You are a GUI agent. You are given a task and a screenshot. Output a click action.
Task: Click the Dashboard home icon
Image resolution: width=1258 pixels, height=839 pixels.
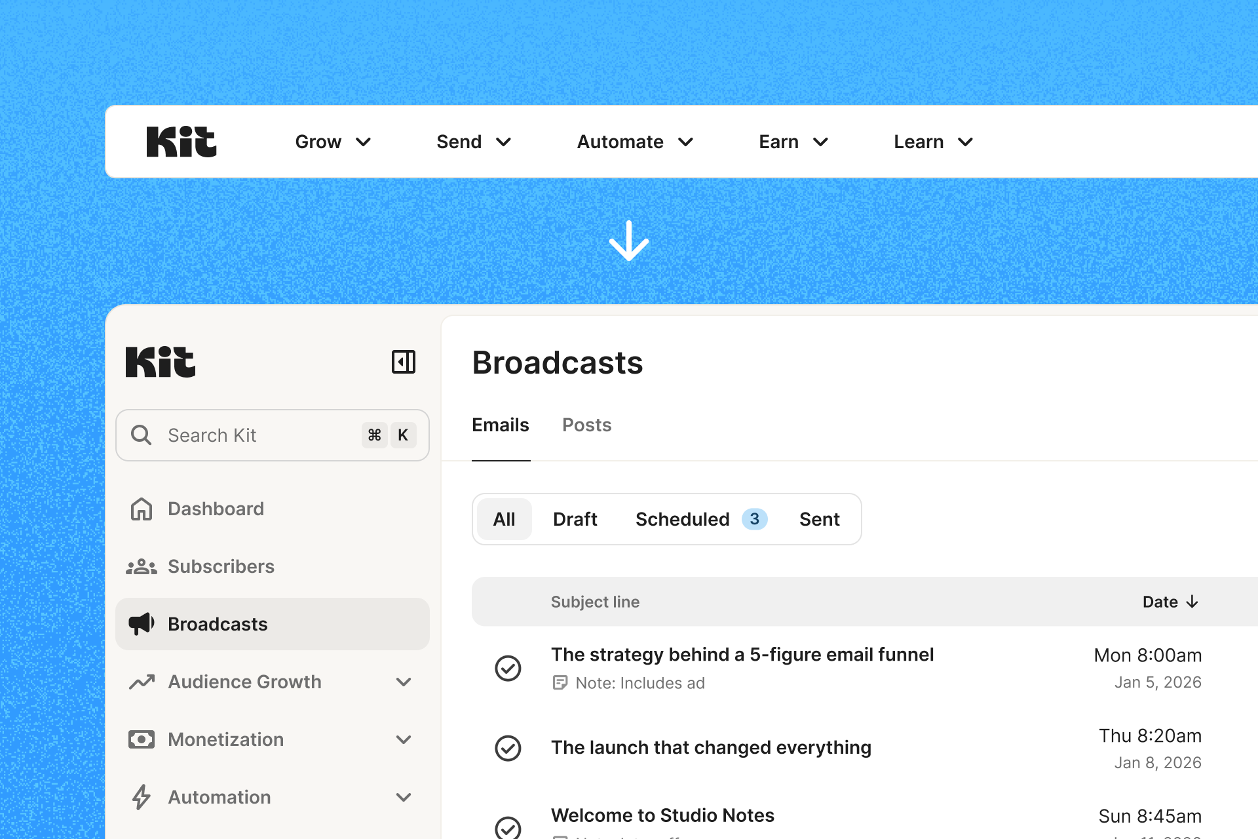[x=141, y=509]
